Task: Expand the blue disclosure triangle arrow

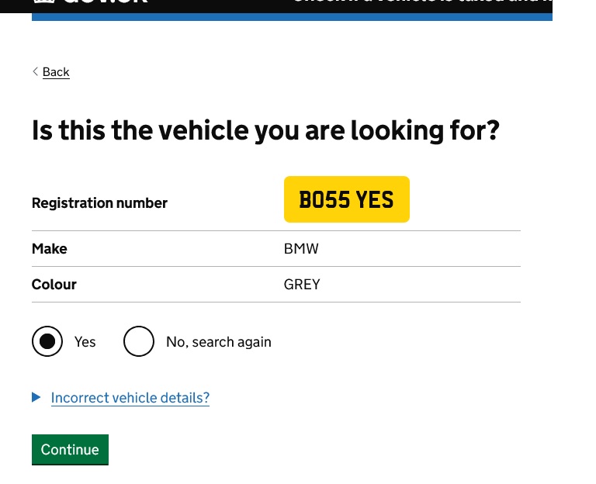Action: tap(36, 397)
